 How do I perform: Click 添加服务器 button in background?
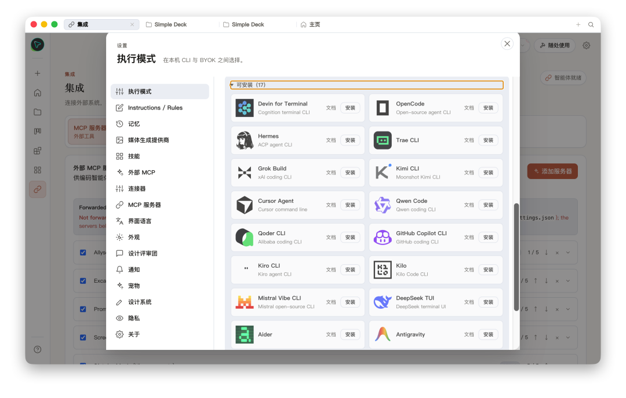[552, 171]
